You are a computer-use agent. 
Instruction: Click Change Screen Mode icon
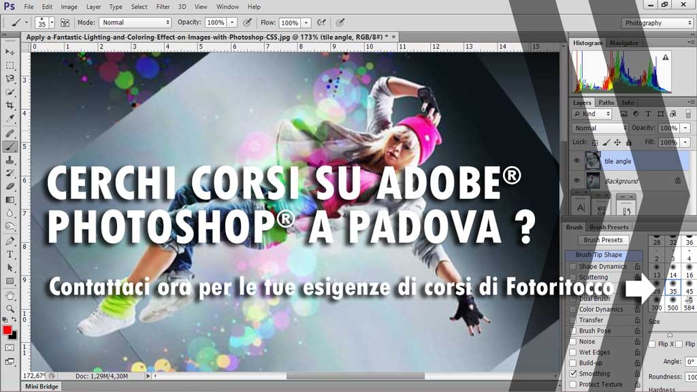click(10, 362)
